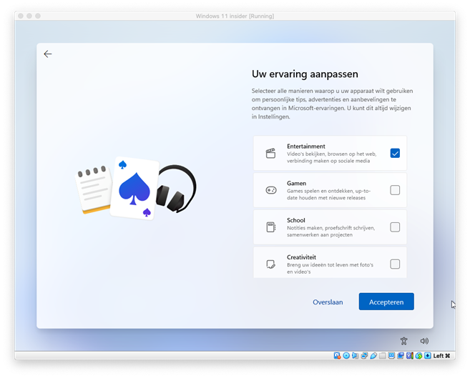Zoom the VirtualBox window via green button
The width and height of the screenshot is (470, 378).
pyautogui.click(x=38, y=16)
